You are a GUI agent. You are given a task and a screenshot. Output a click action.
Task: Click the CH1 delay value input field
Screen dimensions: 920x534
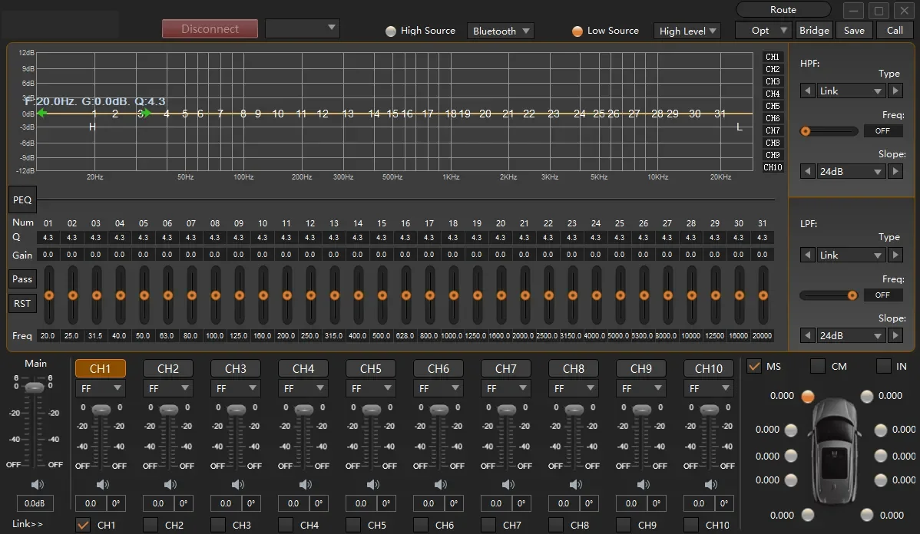[91, 503]
